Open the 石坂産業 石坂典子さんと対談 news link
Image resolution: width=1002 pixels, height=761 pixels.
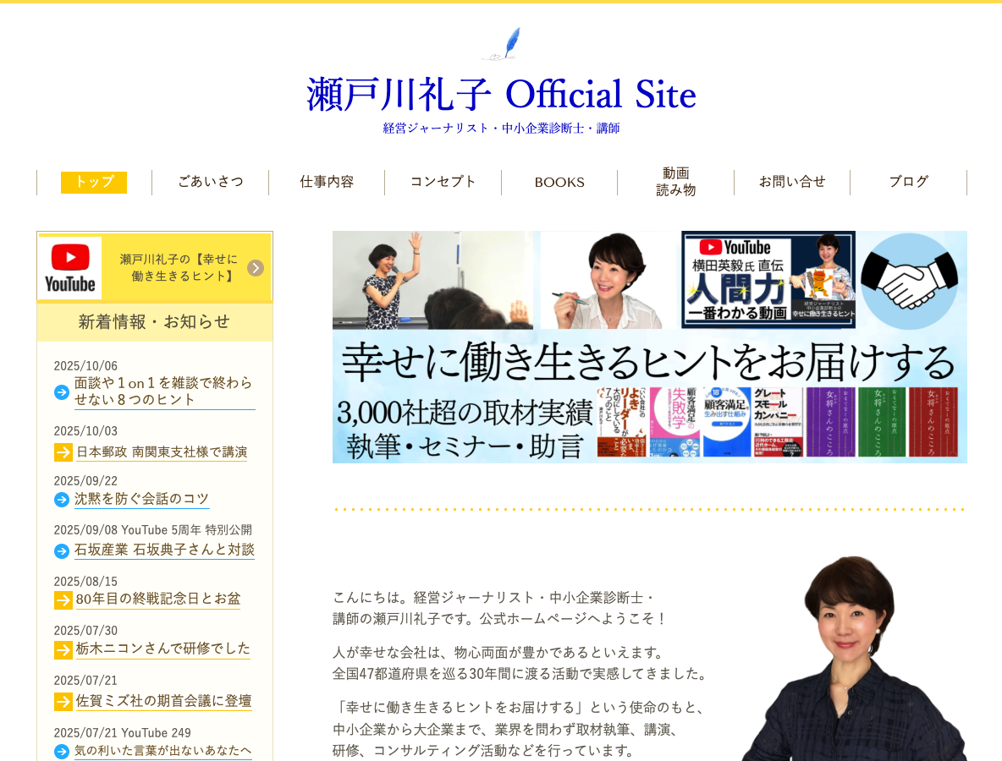pyautogui.click(x=163, y=550)
